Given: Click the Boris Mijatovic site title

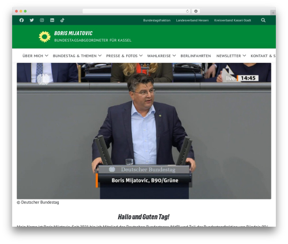Looking at the screenshot, I should (73, 33).
